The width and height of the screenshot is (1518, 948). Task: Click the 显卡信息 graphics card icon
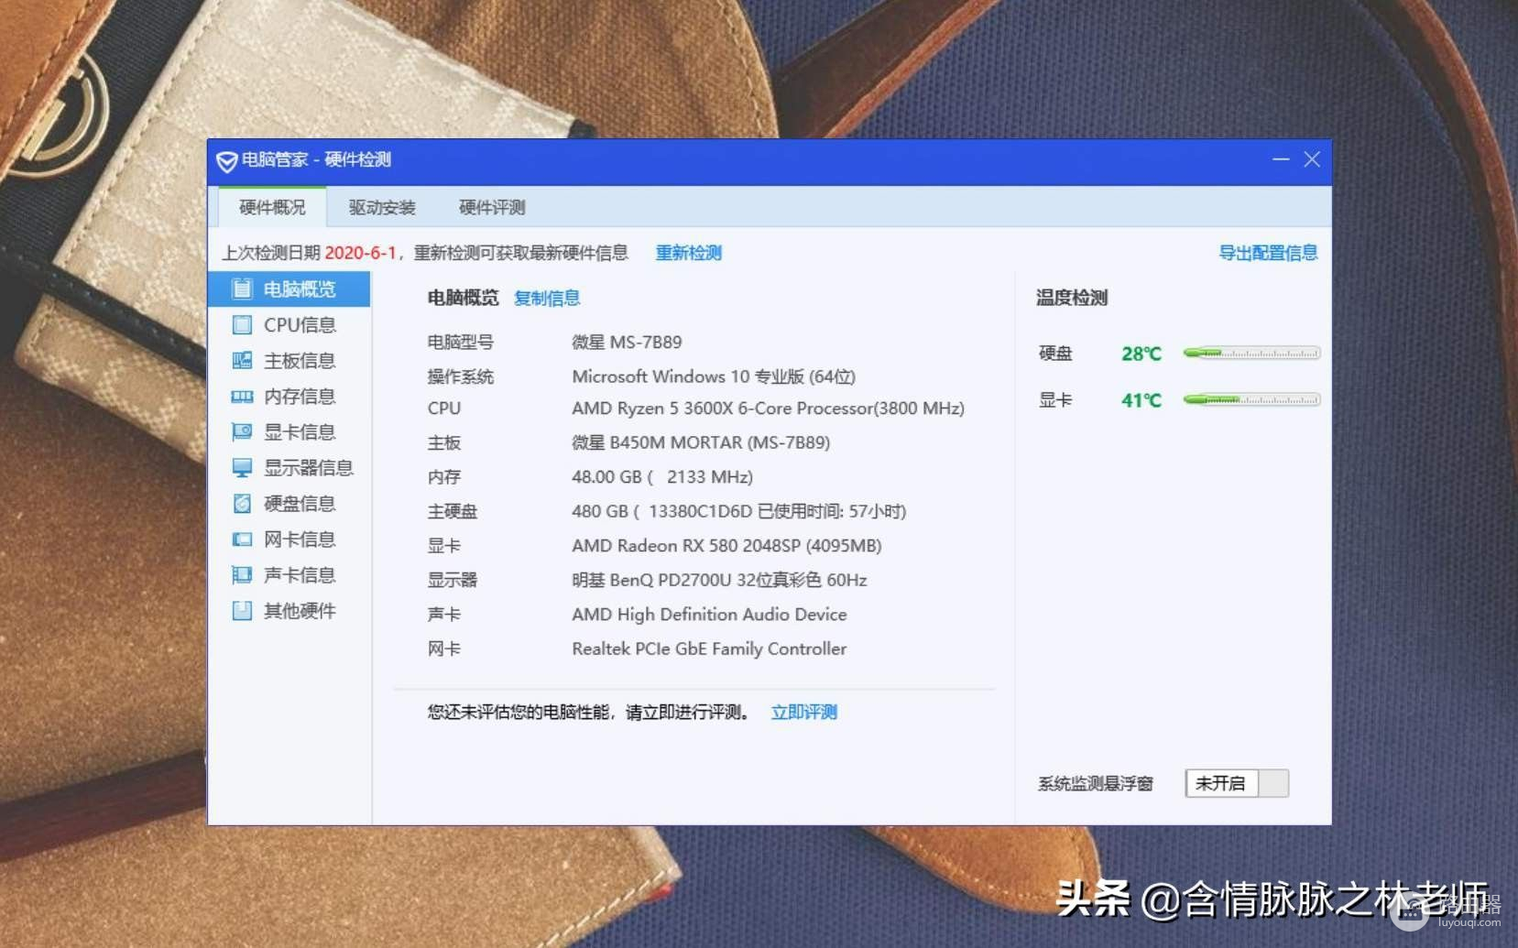click(242, 432)
